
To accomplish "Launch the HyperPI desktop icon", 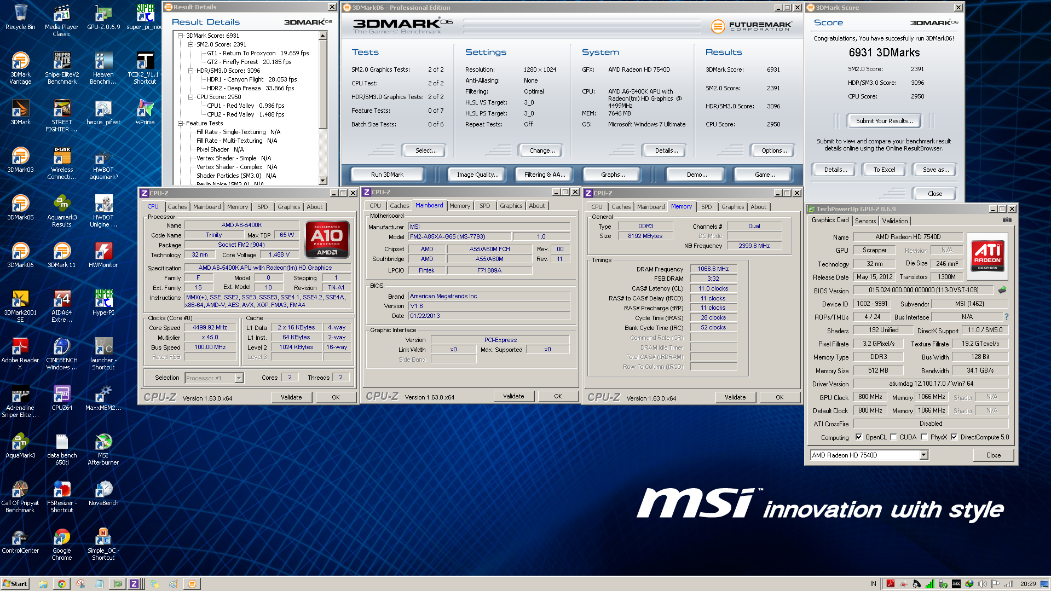I will 103,302.
